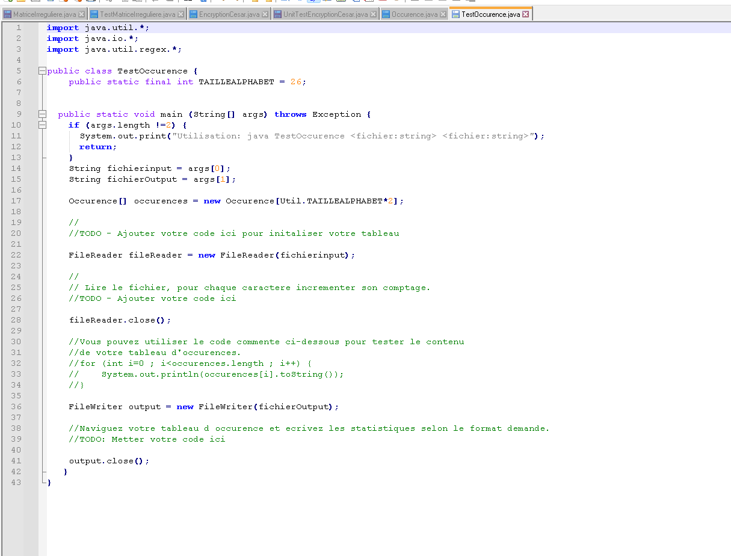Click the file icon on Occurence.java tab

click(x=386, y=14)
